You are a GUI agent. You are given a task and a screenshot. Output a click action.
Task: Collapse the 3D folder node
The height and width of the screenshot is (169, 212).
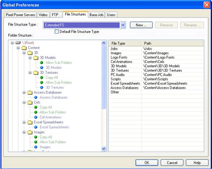(24, 53)
